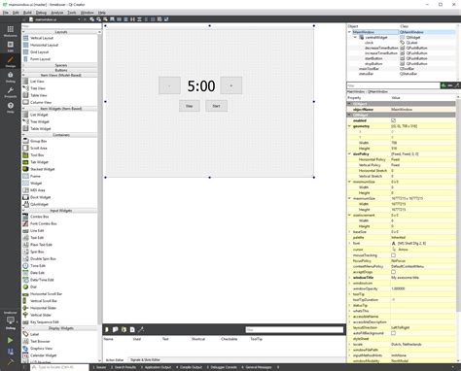The width and height of the screenshot is (461, 371).
Task: Click the add property green plus icon
Action: pos(443,85)
